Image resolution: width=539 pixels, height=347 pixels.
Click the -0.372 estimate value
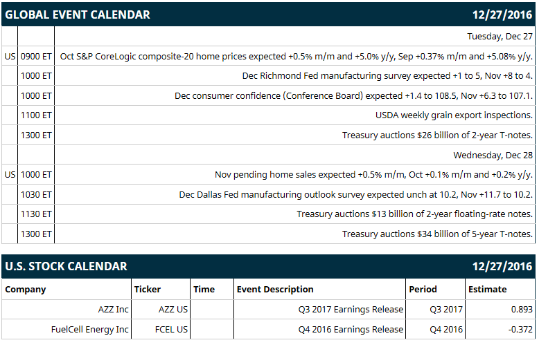pyautogui.click(x=520, y=329)
